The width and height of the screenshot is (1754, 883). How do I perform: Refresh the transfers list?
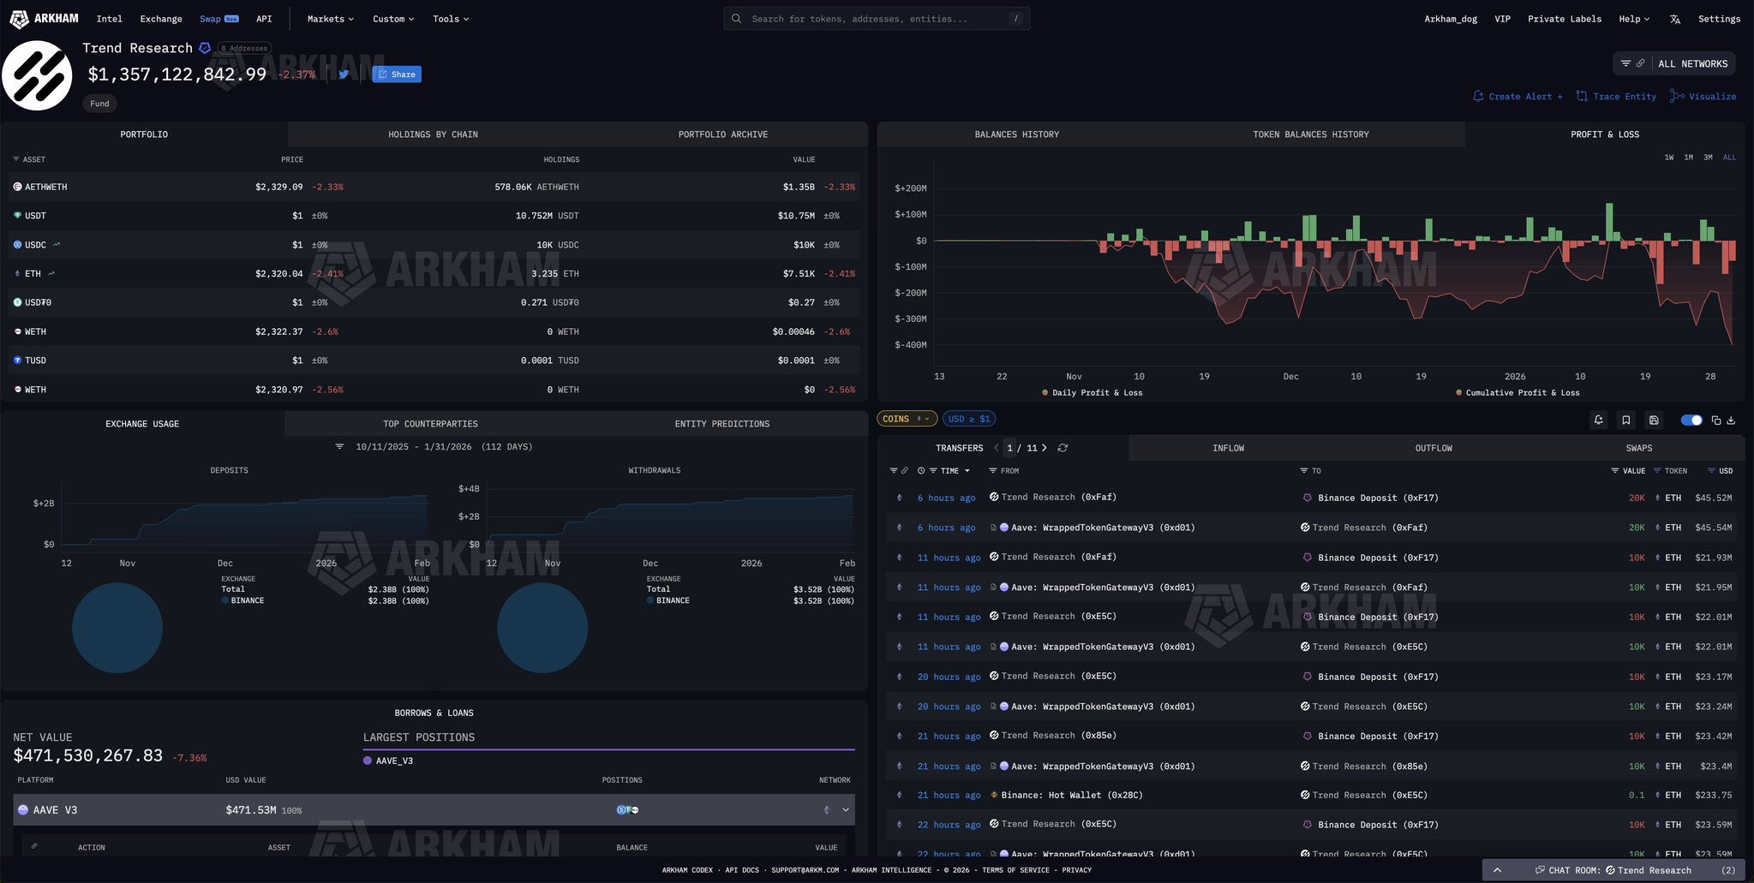pyautogui.click(x=1063, y=448)
